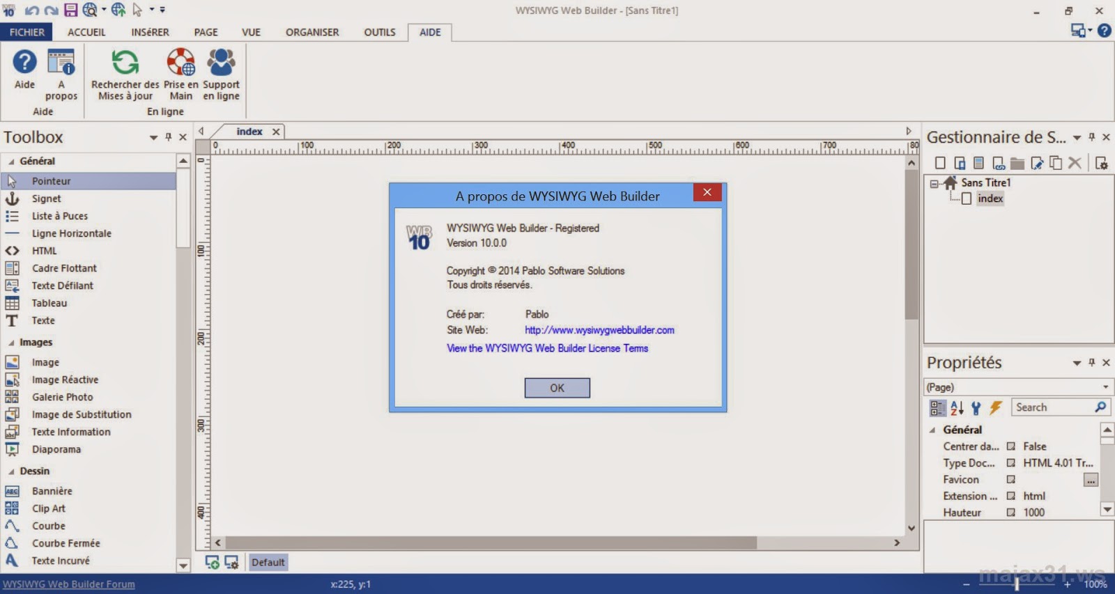The height and width of the screenshot is (594, 1115).
Task: Open the A propos ribbon button
Action: pos(61,75)
